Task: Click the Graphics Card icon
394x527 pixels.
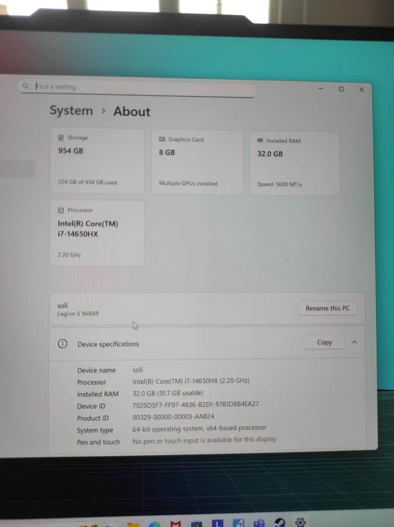Action: [x=162, y=139]
